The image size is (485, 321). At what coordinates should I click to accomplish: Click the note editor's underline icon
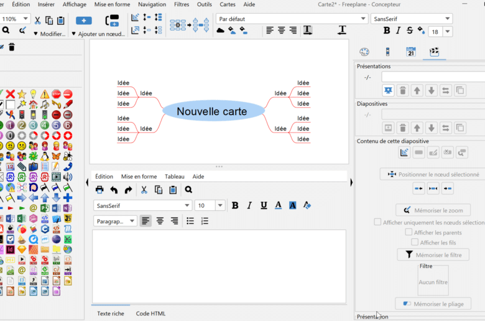click(x=264, y=205)
